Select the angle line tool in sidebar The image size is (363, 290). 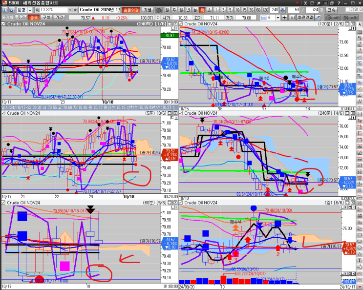[360, 95]
